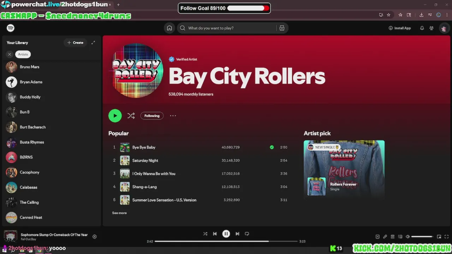
Task: Open Connect to a device
Action: pyautogui.click(x=400, y=237)
